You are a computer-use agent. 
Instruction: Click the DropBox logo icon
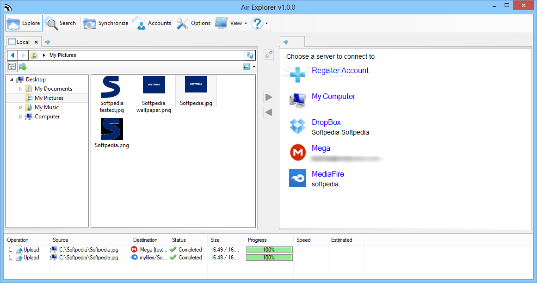pyautogui.click(x=297, y=126)
